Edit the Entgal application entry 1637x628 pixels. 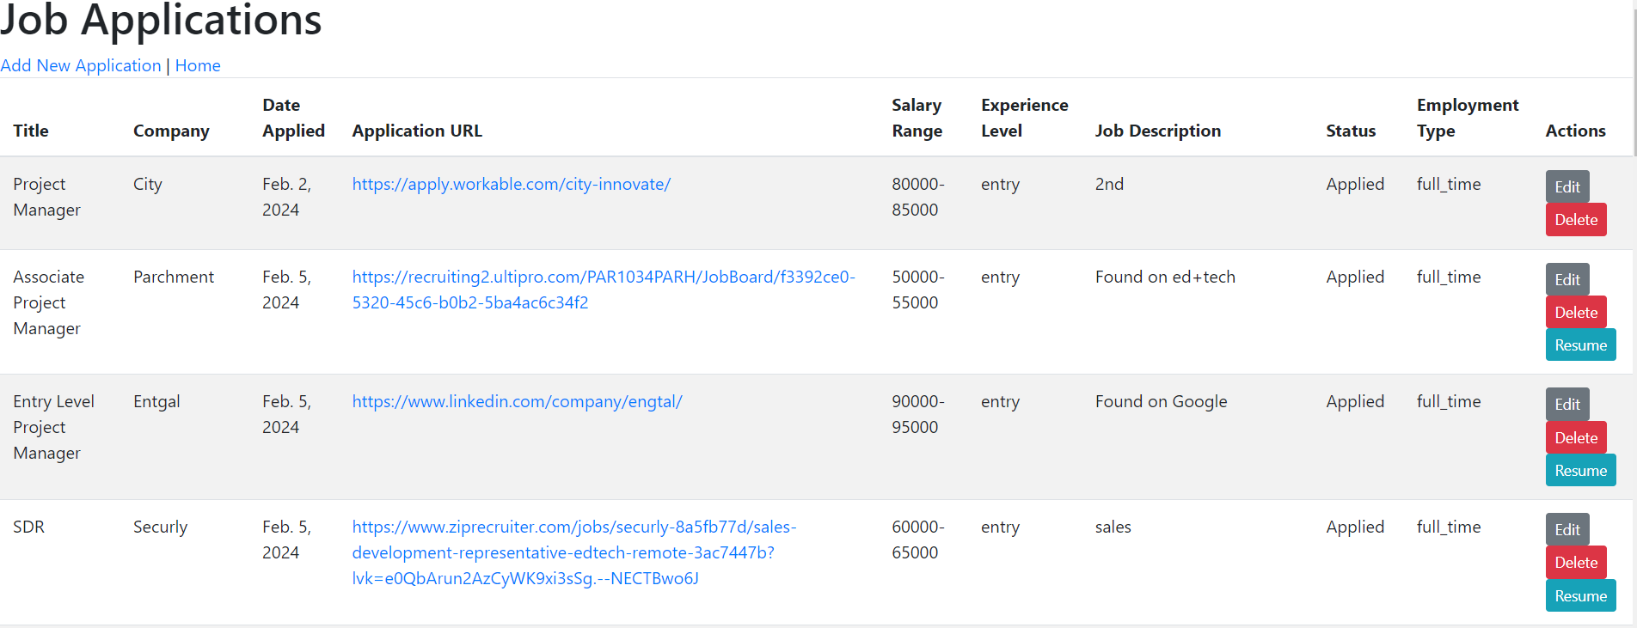tap(1566, 405)
